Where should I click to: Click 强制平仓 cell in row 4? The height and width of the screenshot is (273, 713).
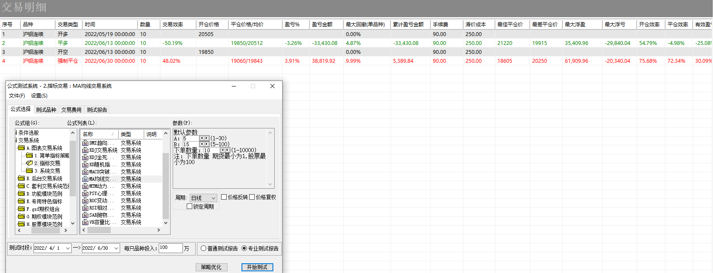coord(68,61)
